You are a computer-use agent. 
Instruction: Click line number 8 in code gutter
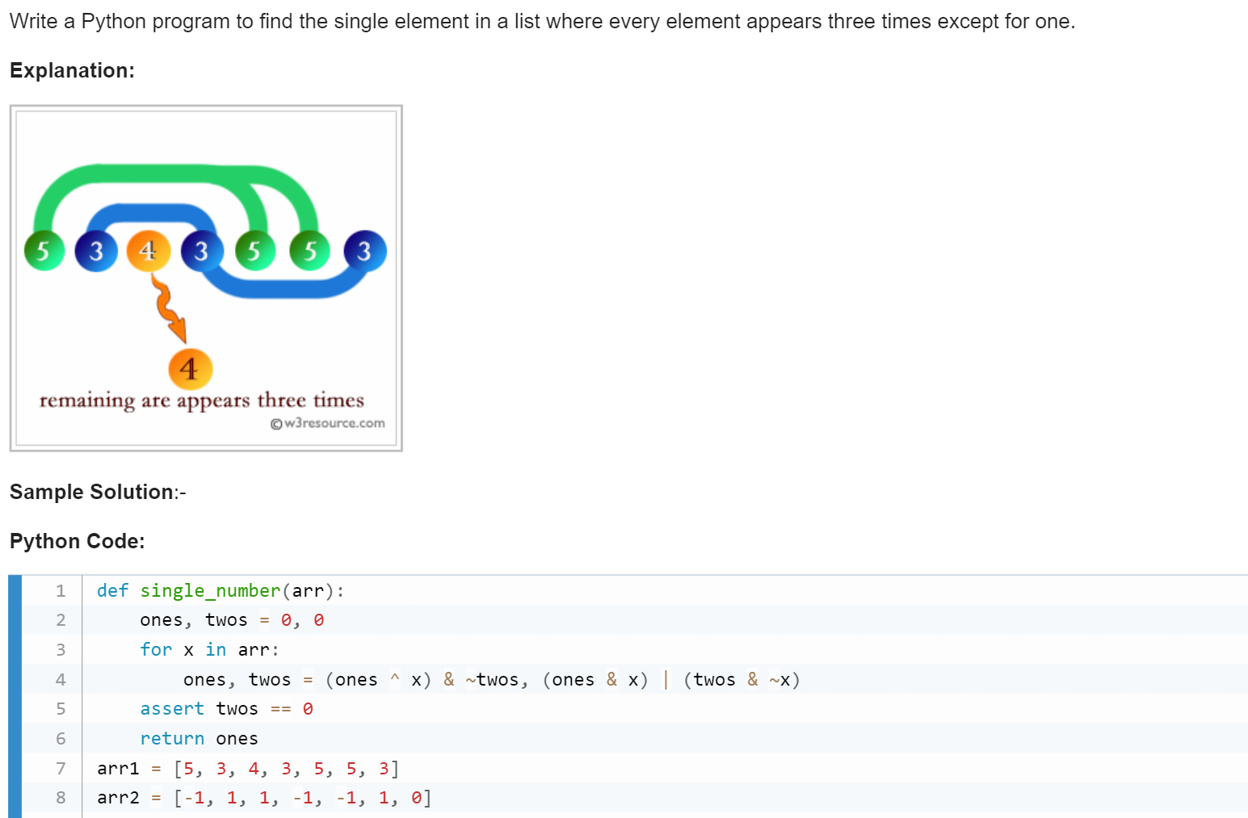pyautogui.click(x=61, y=798)
